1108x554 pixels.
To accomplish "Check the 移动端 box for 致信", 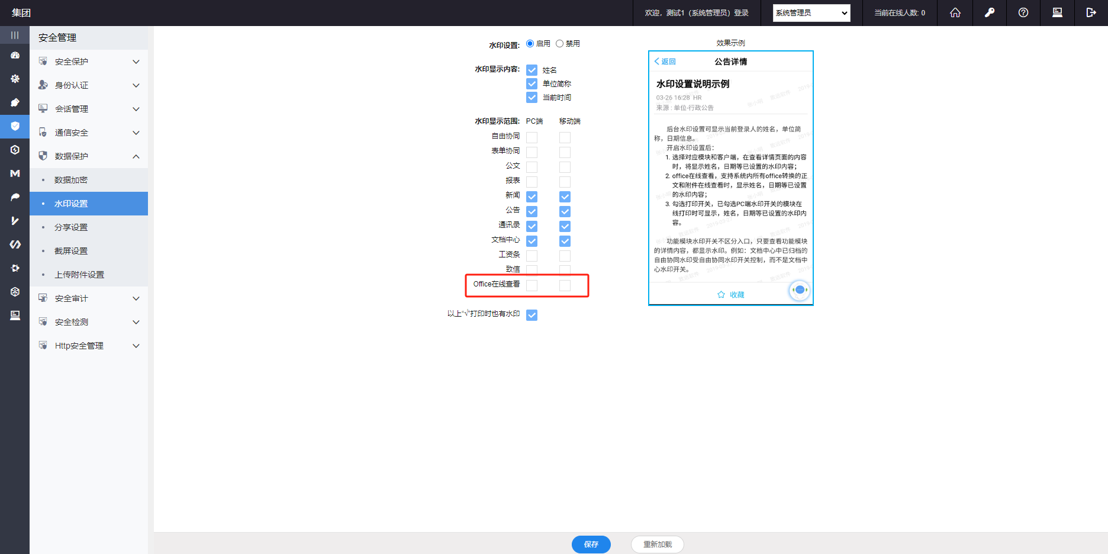I will click(565, 270).
